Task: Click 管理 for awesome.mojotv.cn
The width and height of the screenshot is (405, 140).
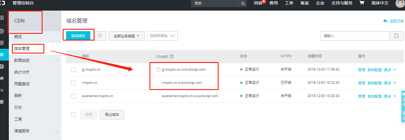Action: 362,96
